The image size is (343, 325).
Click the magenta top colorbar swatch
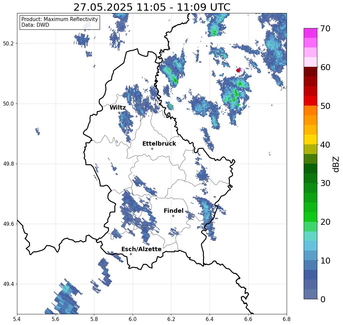tap(310, 33)
